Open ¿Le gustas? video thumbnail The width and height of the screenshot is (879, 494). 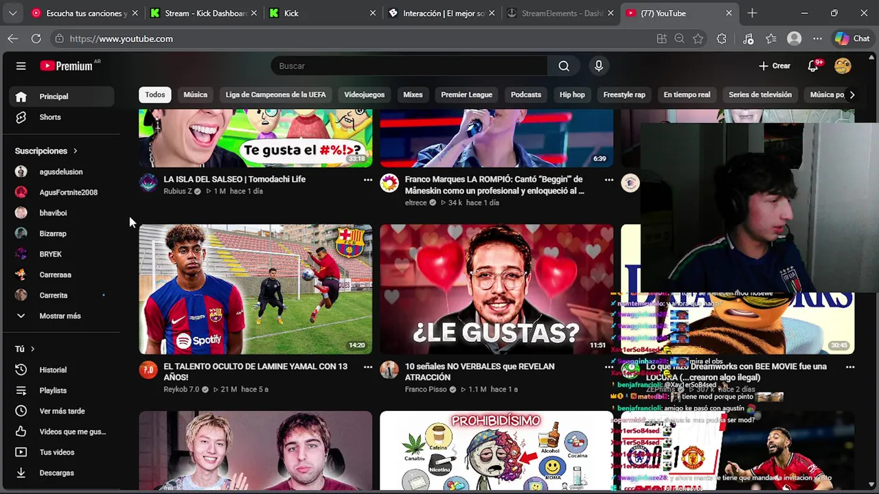(496, 289)
